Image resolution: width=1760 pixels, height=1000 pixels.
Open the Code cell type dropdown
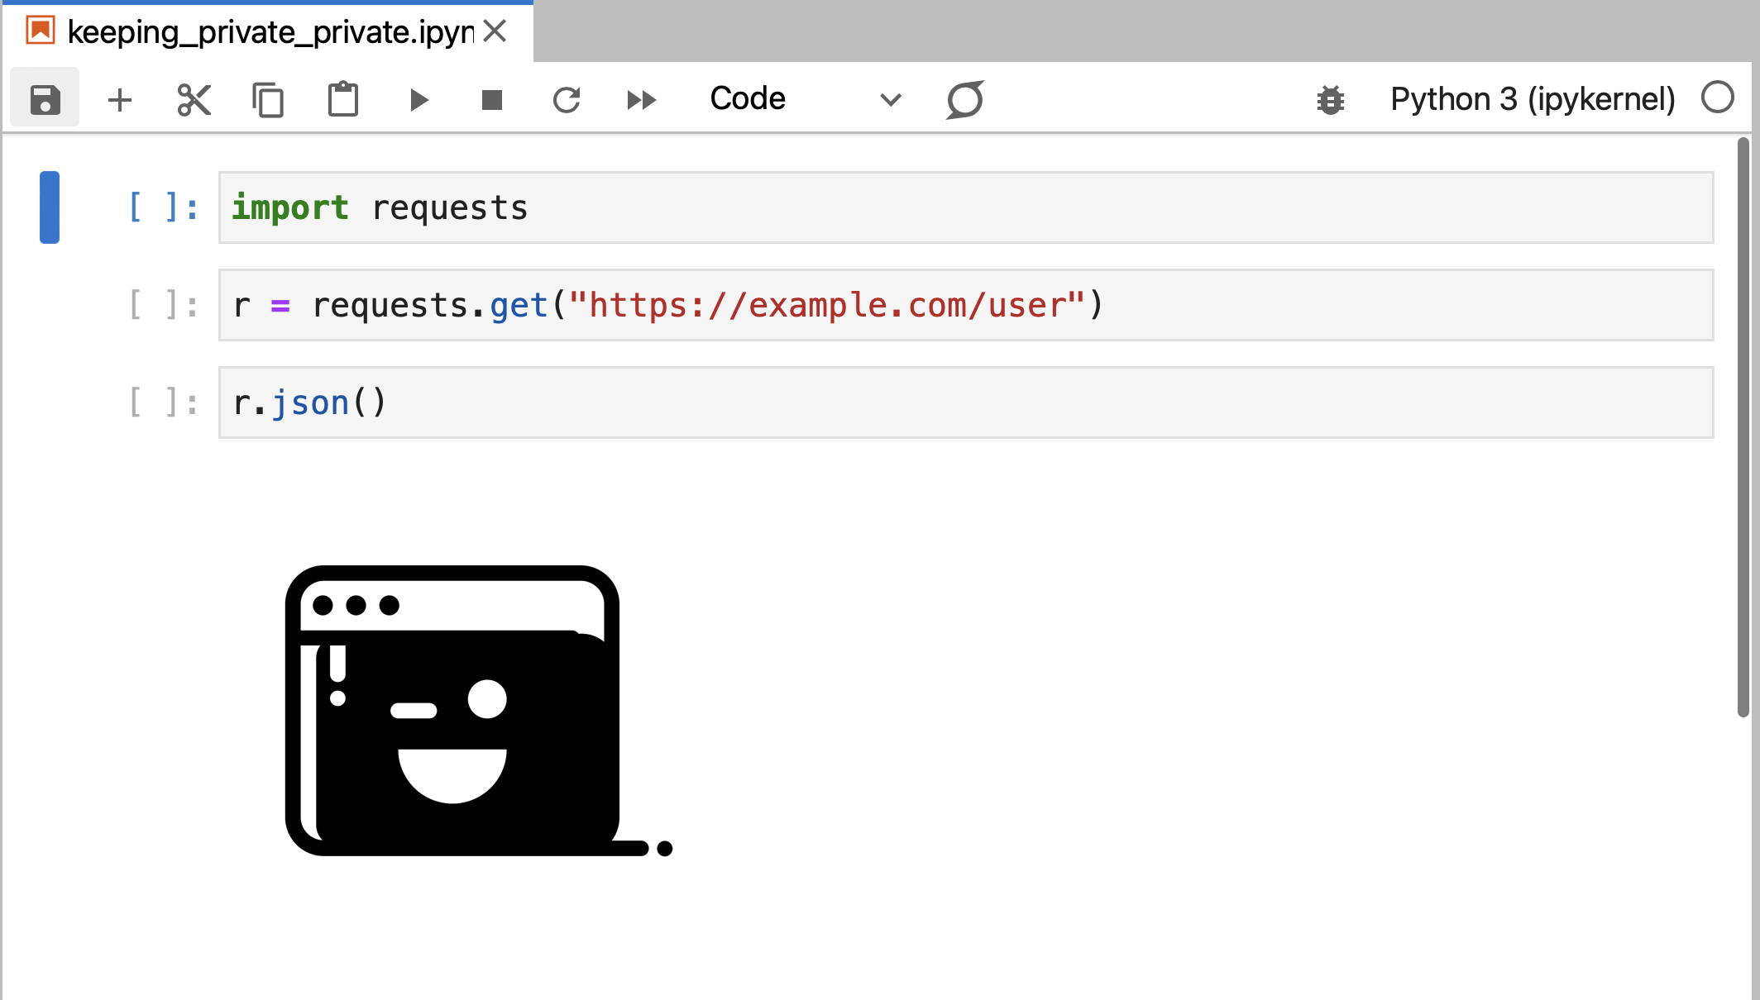click(805, 99)
